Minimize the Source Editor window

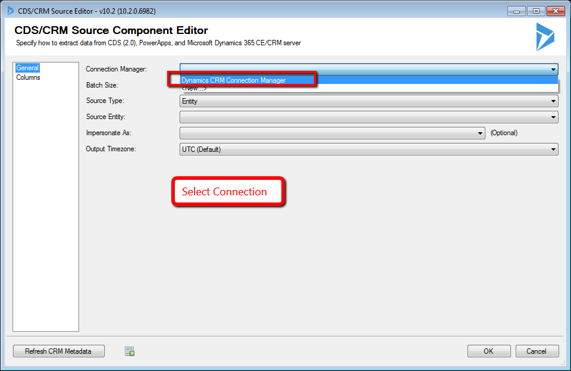(516, 11)
